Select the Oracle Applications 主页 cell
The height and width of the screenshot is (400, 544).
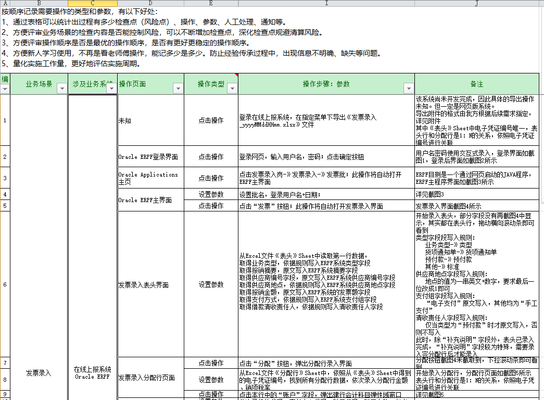coord(150,178)
